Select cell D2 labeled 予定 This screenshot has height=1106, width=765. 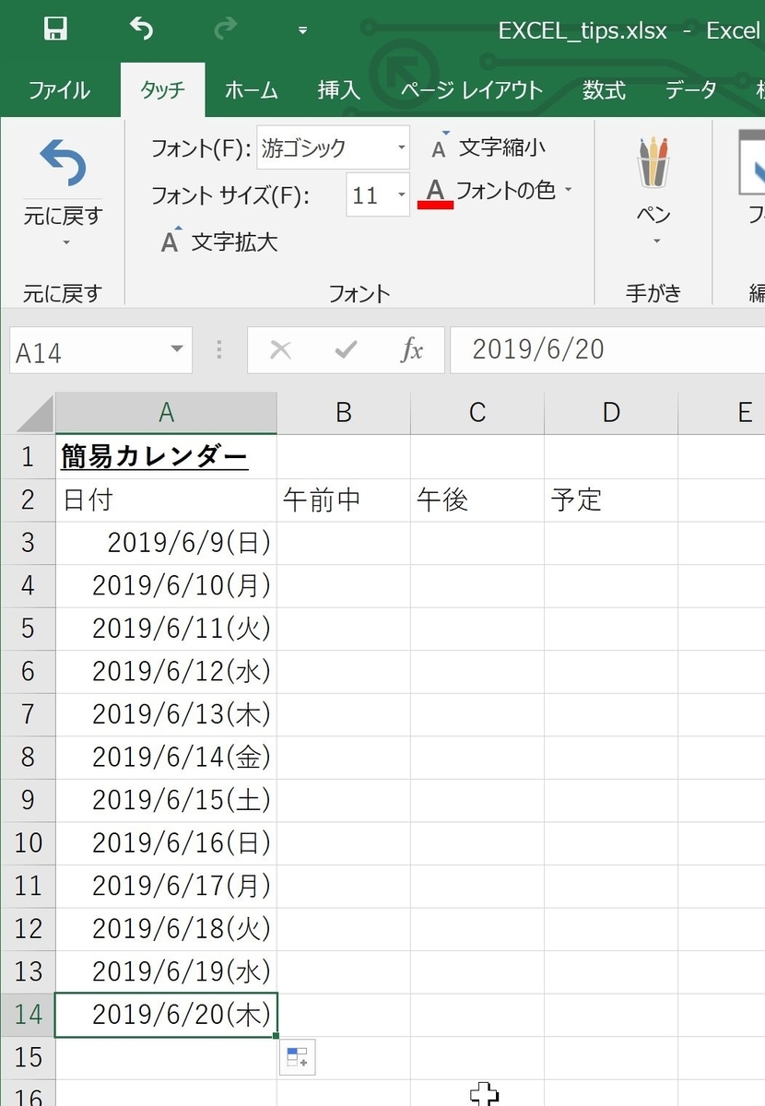click(610, 500)
